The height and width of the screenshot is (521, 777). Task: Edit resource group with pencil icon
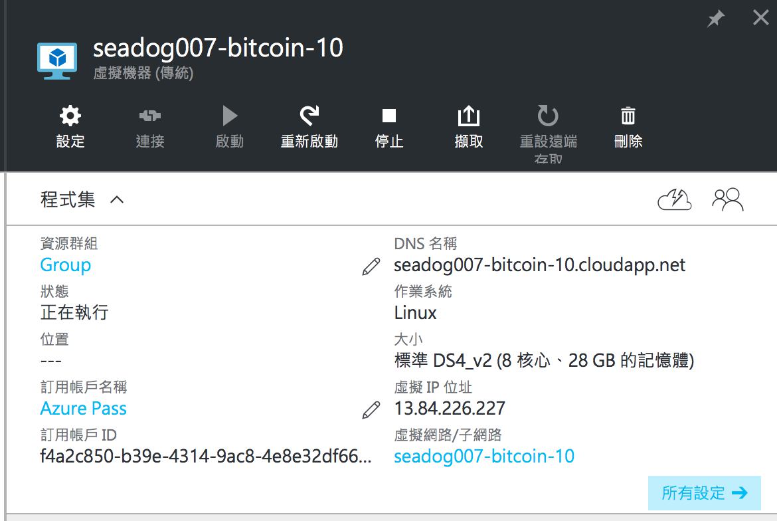(x=371, y=266)
